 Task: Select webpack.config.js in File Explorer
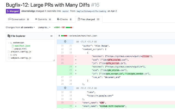coord(21,58)
